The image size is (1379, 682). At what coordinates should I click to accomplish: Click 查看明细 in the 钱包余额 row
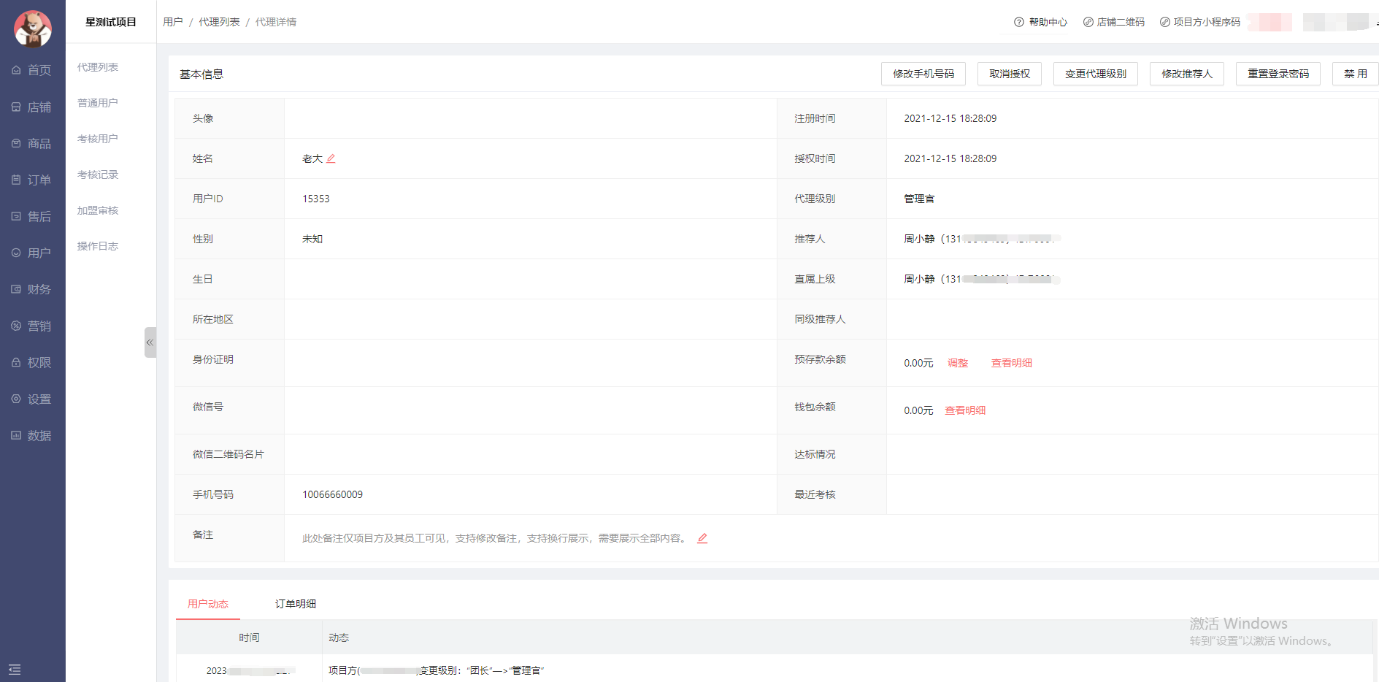point(965,410)
